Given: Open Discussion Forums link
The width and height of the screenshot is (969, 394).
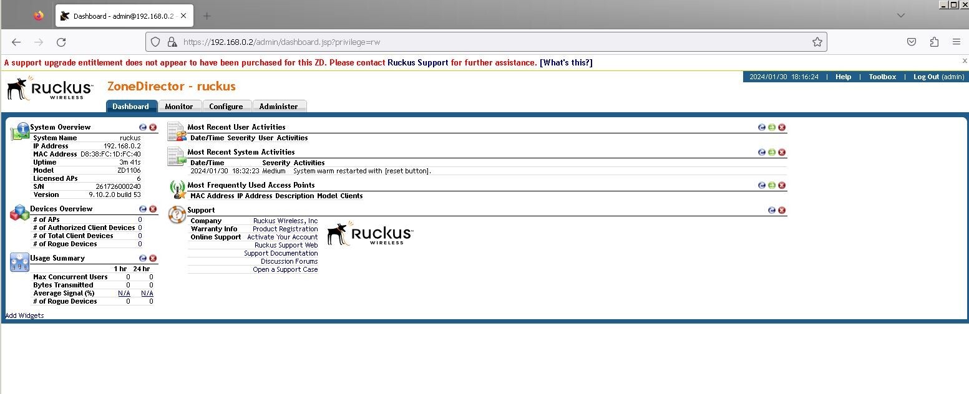Looking at the screenshot, I should pyautogui.click(x=290, y=261).
